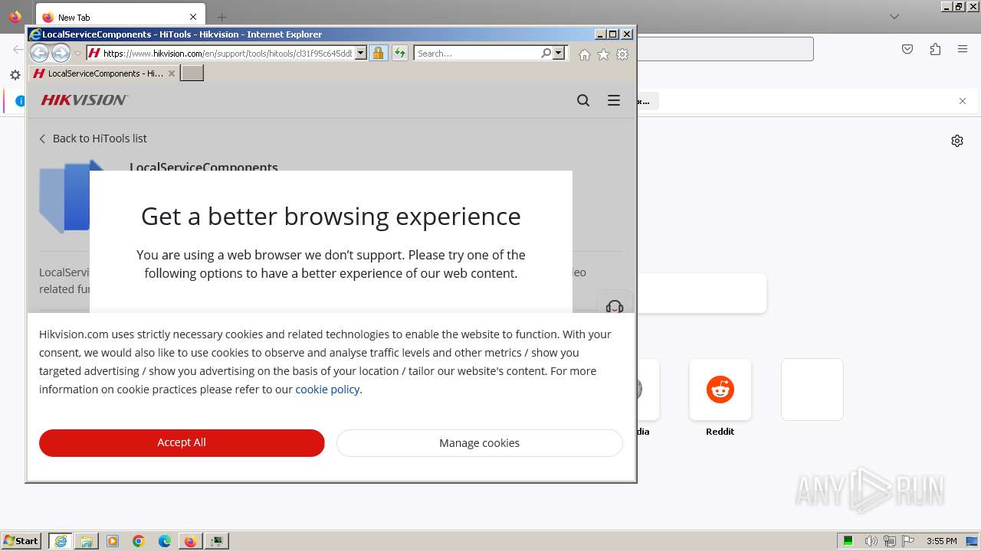This screenshot has height=551, width=981.
Task: Open a new blank IE tab
Action: pyautogui.click(x=192, y=73)
